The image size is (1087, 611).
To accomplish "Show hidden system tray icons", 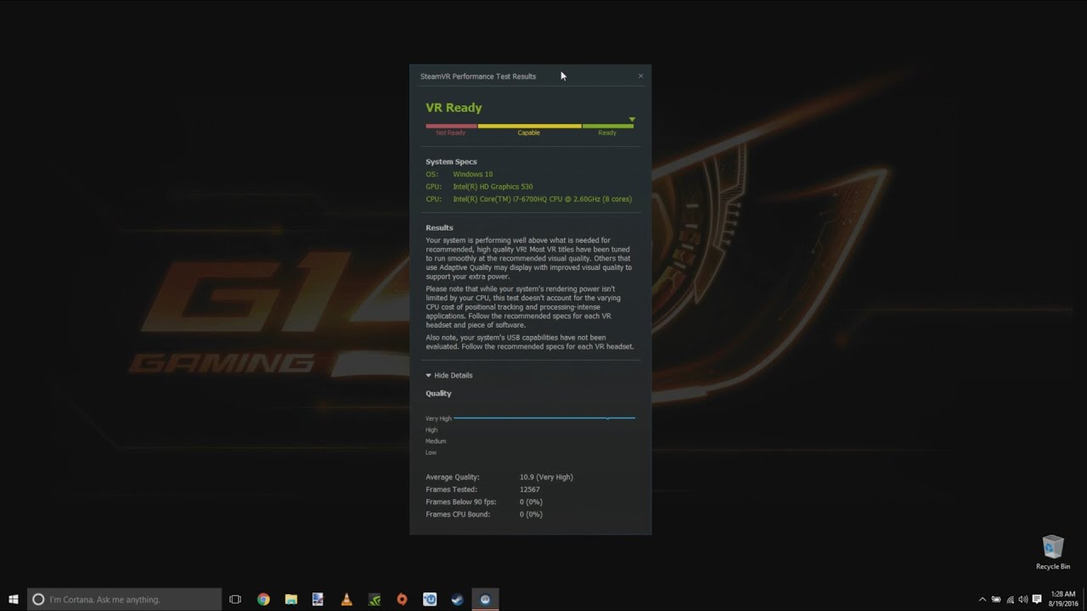I will [983, 599].
